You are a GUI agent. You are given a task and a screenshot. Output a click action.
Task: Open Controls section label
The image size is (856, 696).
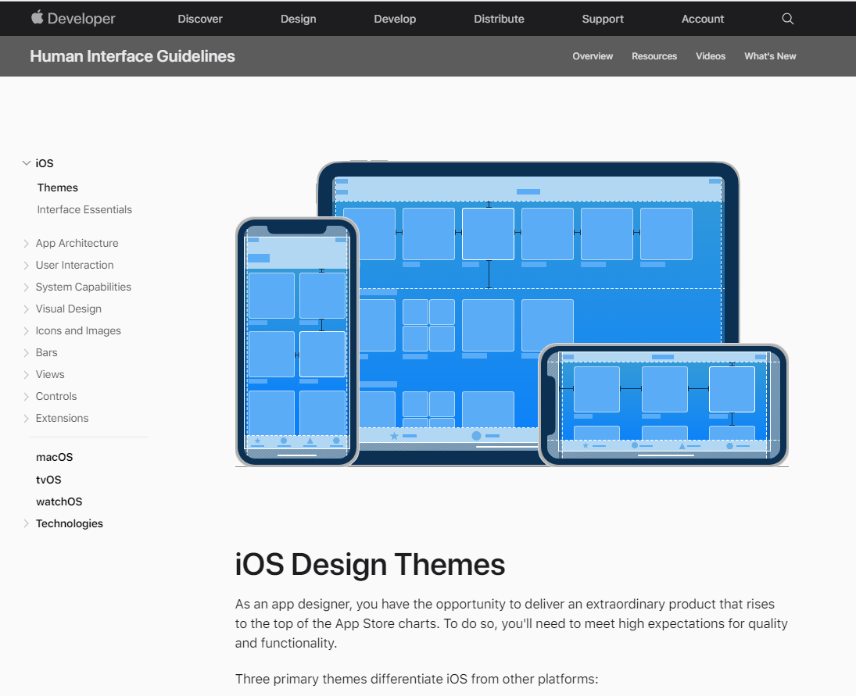point(56,396)
